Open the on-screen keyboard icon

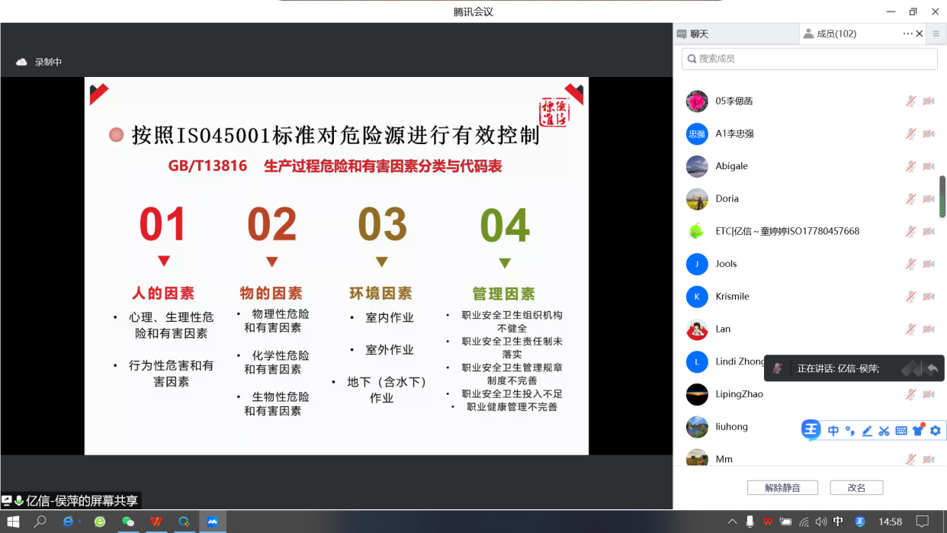901,431
